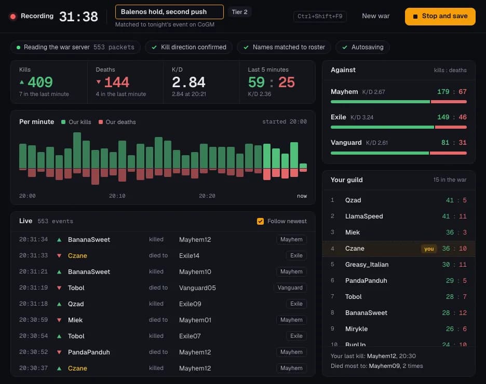The image size is (486, 384).
Task: Select the Mayhem guild row in Against panel
Action: (399, 95)
